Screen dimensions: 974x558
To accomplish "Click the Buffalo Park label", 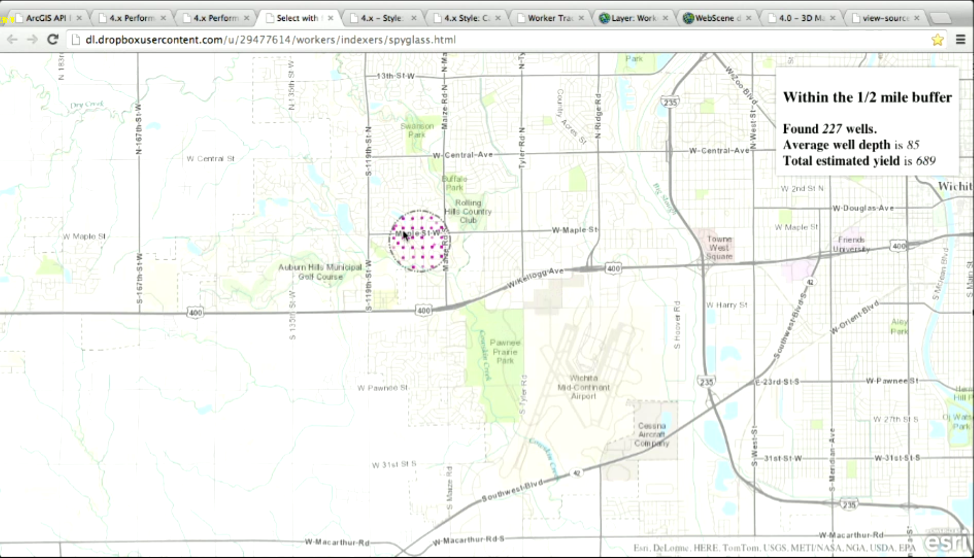I will click(x=454, y=183).
